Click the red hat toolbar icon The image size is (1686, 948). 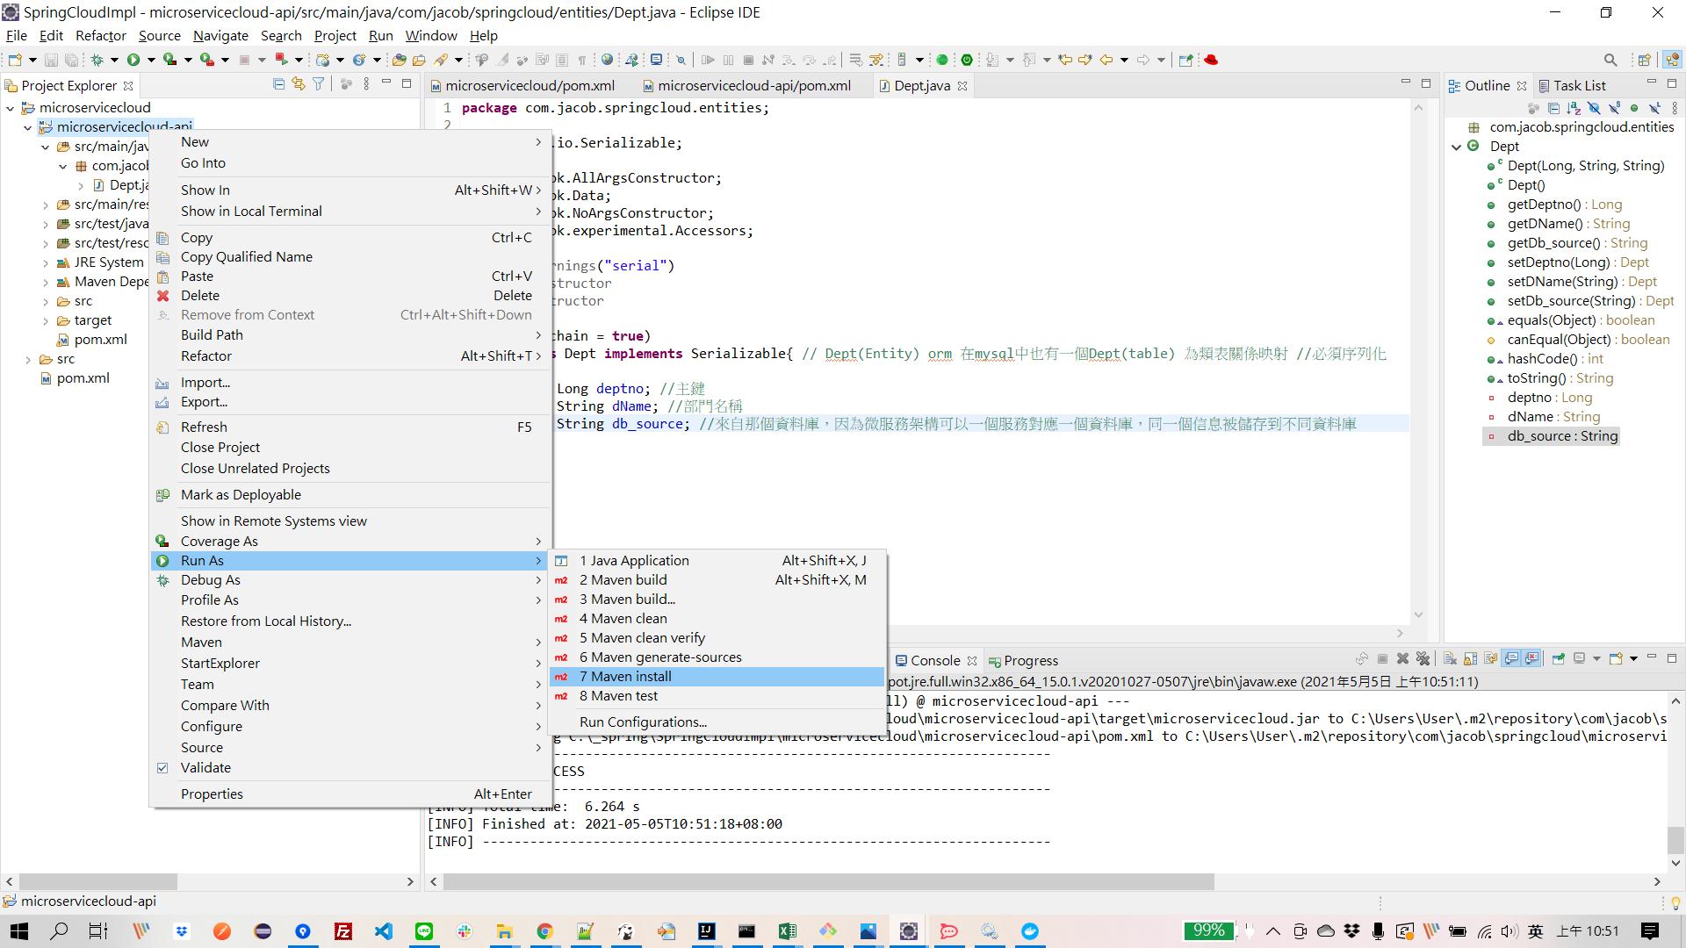pos(1211,60)
